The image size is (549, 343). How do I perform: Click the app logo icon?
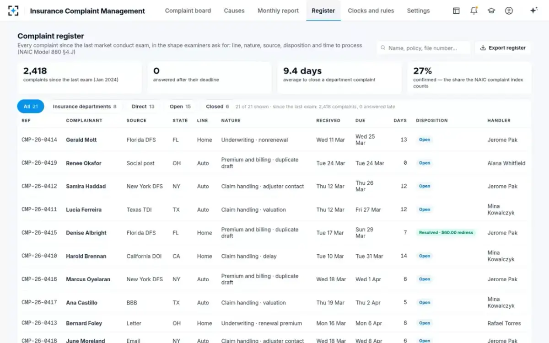point(14,11)
